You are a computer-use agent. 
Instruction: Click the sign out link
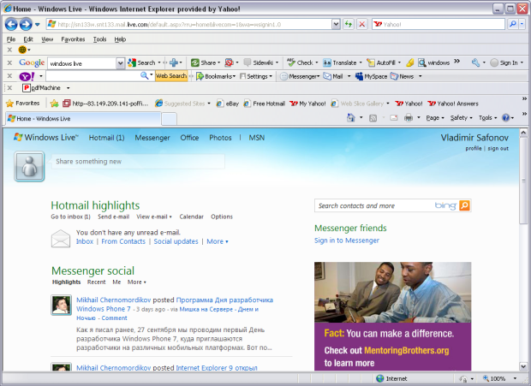click(x=498, y=148)
